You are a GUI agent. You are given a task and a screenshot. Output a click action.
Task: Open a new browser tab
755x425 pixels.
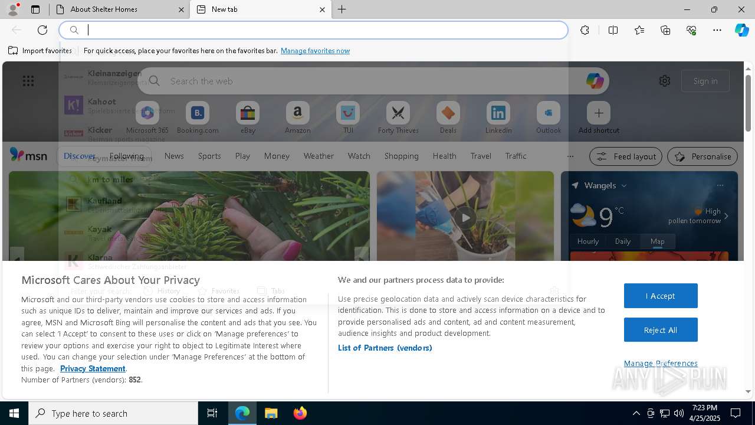[342, 9]
